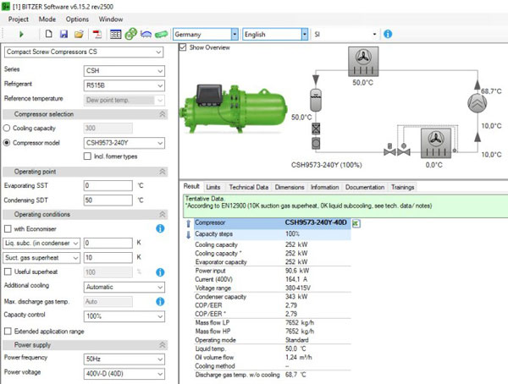Switch to the Documentation tab
The image size is (508, 384).
point(365,187)
